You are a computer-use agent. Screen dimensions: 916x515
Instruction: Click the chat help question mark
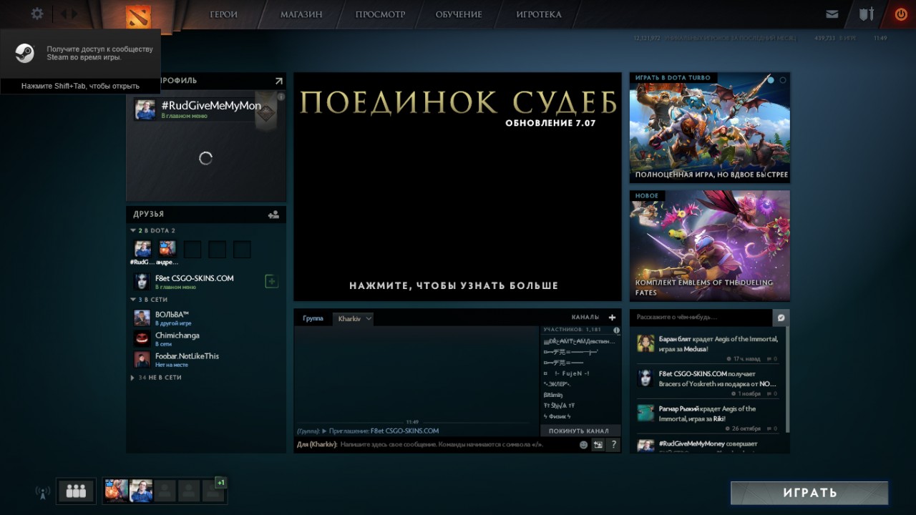(613, 445)
